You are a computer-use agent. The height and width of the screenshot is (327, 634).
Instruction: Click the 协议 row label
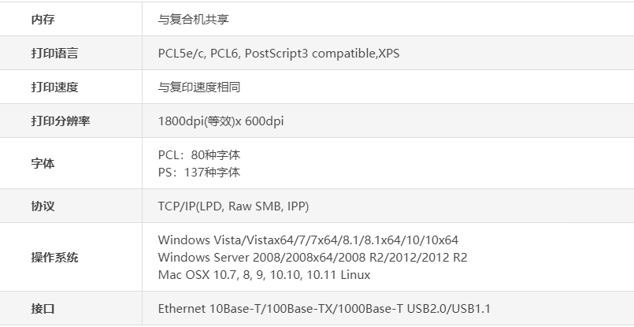tap(43, 206)
